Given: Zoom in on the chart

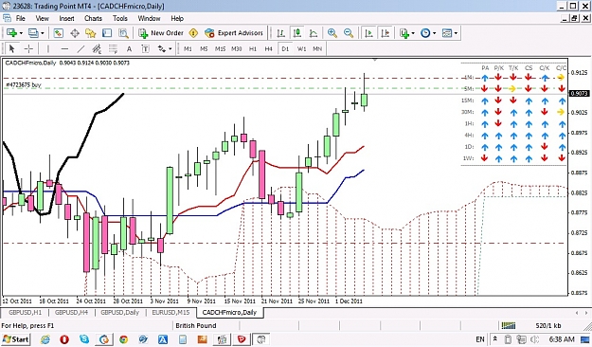Looking at the screenshot, I should [x=332, y=33].
